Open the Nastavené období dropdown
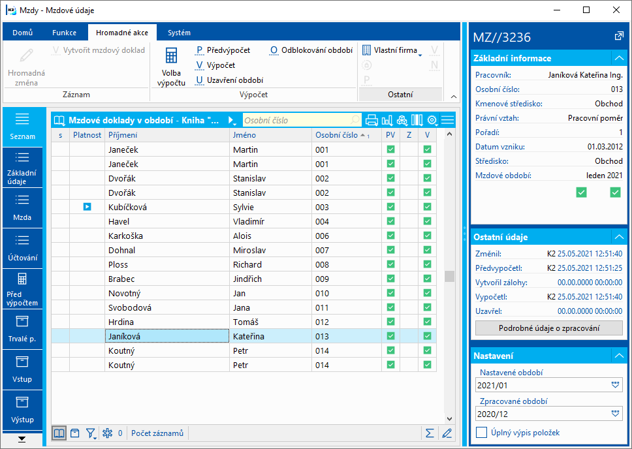 615,385
